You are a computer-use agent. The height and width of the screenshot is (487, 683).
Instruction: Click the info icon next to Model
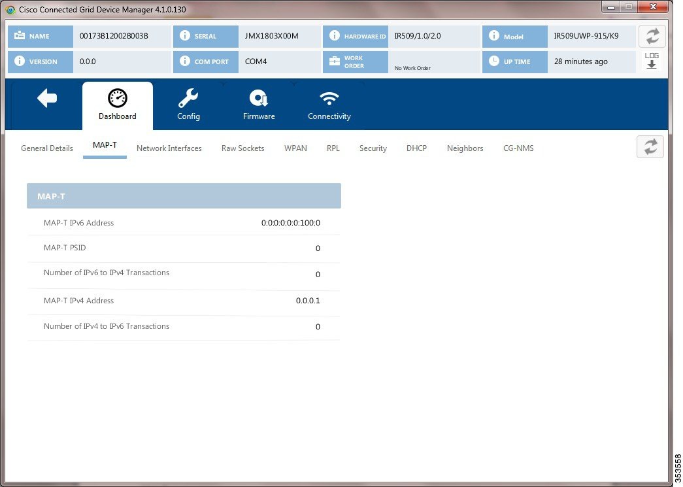tap(494, 36)
